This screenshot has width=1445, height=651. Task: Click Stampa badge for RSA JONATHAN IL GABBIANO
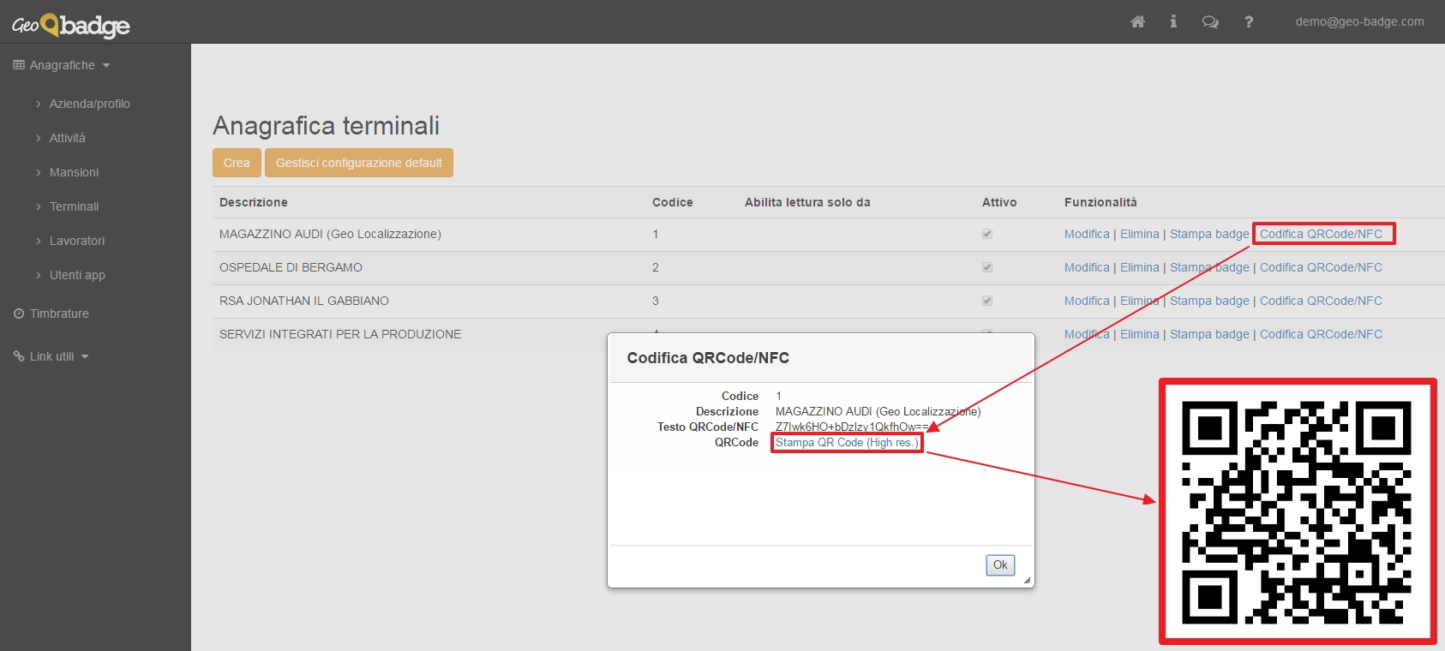pyautogui.click(x=1209, y=301)
